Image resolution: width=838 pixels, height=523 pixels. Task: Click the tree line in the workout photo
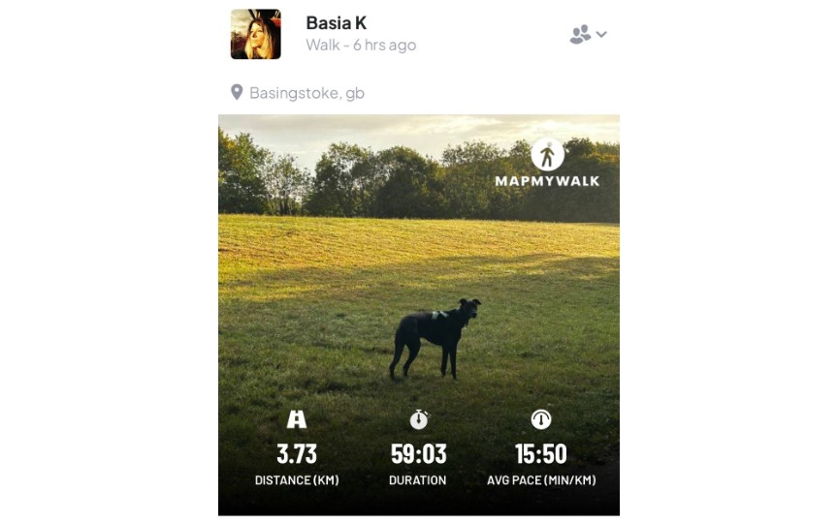(x=419, y=181)
